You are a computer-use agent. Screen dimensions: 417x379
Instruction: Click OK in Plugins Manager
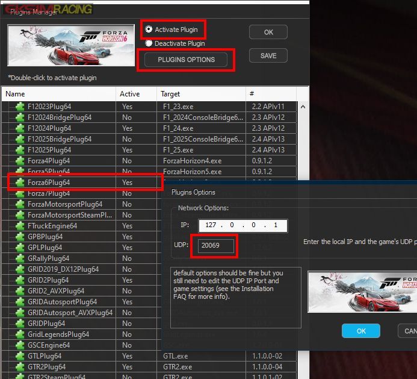(268, 32)
